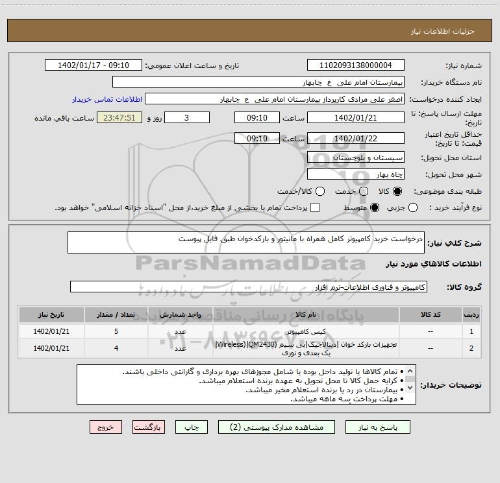
Task: Click quantity 5 in row one
Action: click(x=116, y=331)
